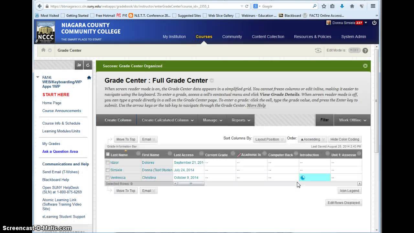Viewport: 414px width, 233px height.
Task: Collapse the FA14 course menu triangle
Action: click(x=38, y=77)
